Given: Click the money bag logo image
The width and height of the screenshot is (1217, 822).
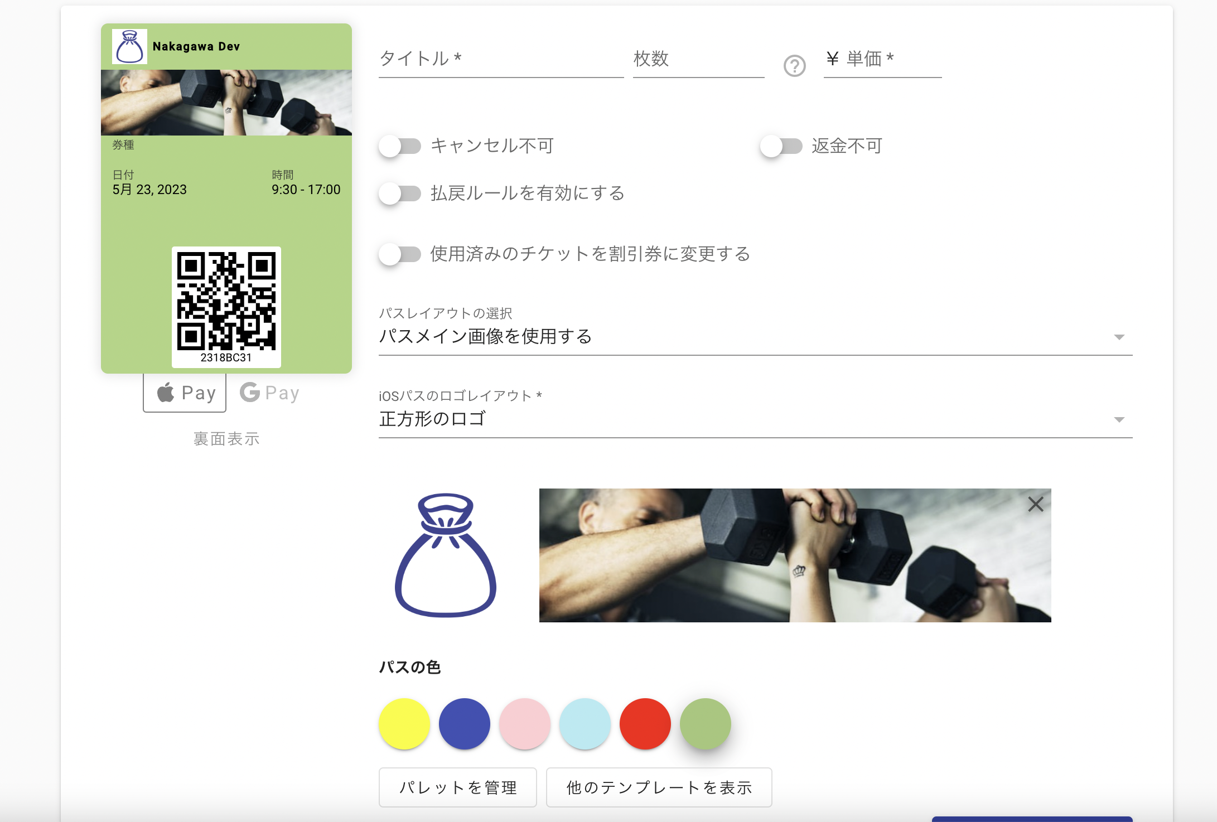Looking at the screenshot, I should pyautogui.click(x=445, y=555).
